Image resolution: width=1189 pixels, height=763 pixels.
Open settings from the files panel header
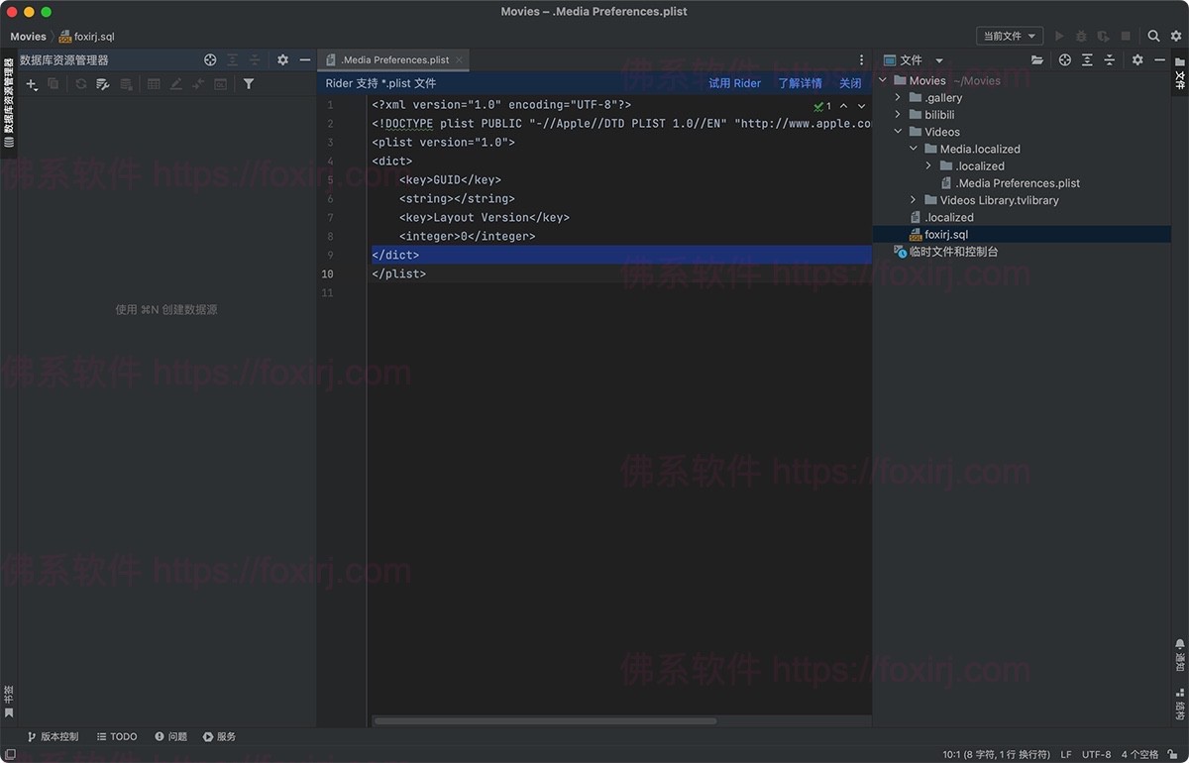coord(1136,59)
